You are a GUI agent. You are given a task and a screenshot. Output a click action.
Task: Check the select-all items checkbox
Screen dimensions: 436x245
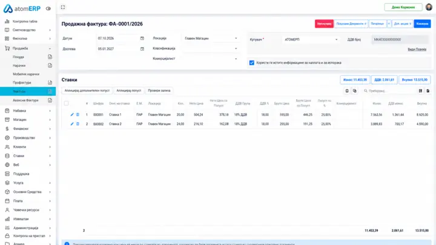point(66,103)
